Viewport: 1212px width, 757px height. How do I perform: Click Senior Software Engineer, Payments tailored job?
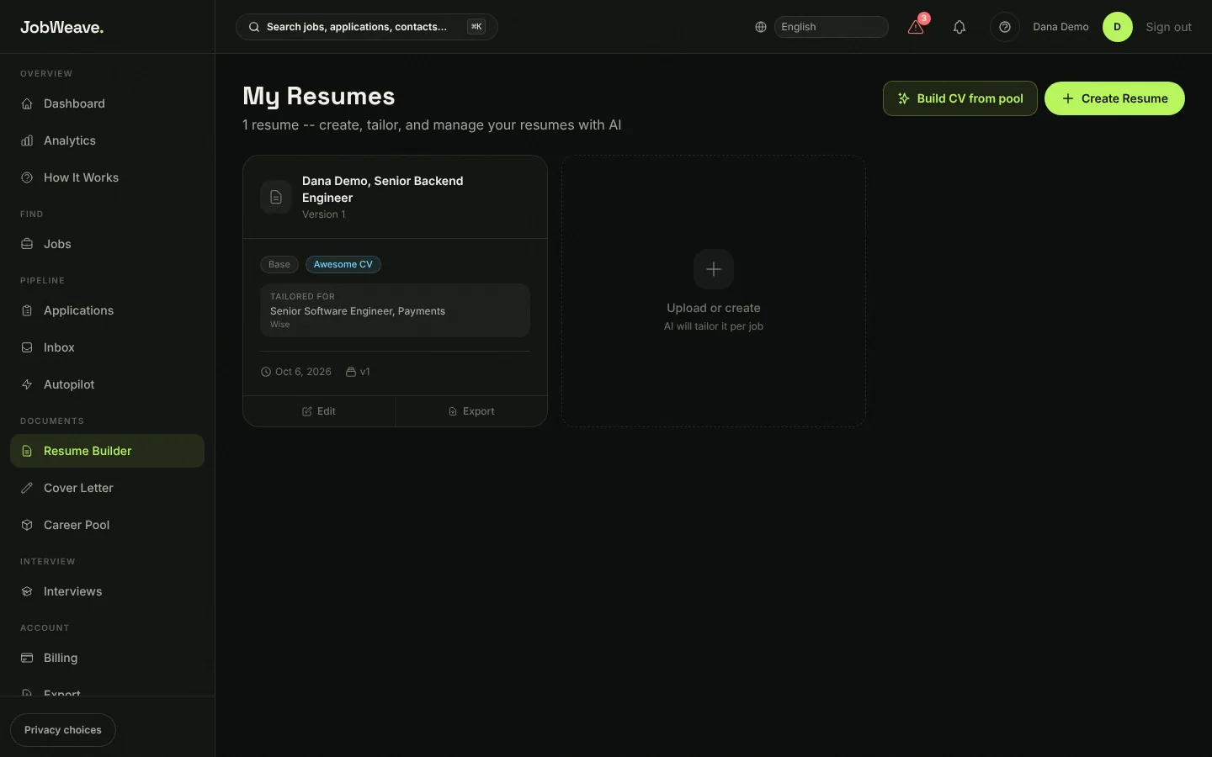(x=358, y=311)
